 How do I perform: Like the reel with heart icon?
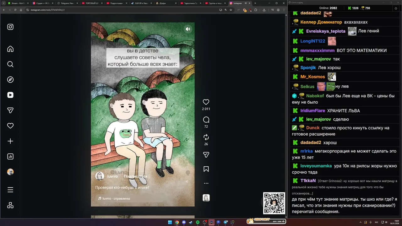pyautogui.click(x=206, y=102)
